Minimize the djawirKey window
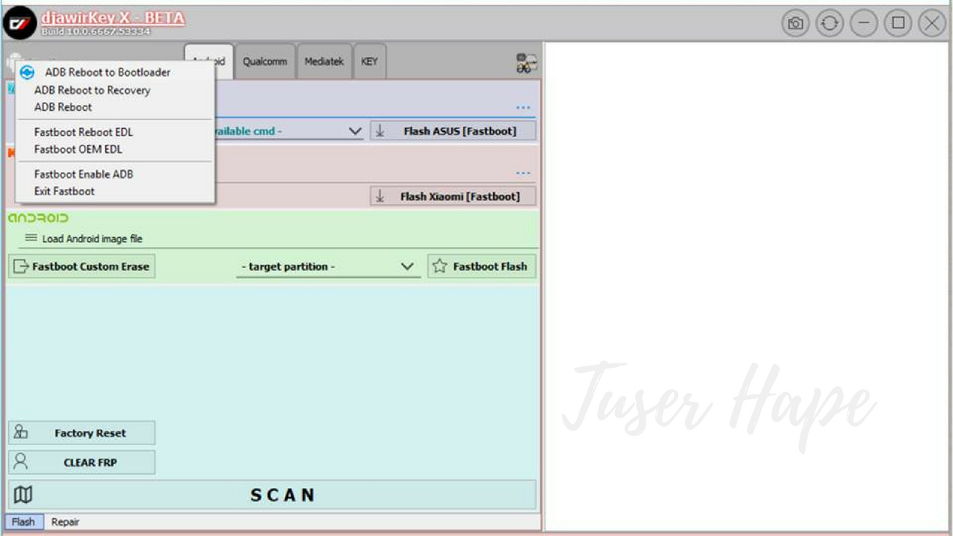Viewport: 953px width, 536px height. tap(864, 23)
